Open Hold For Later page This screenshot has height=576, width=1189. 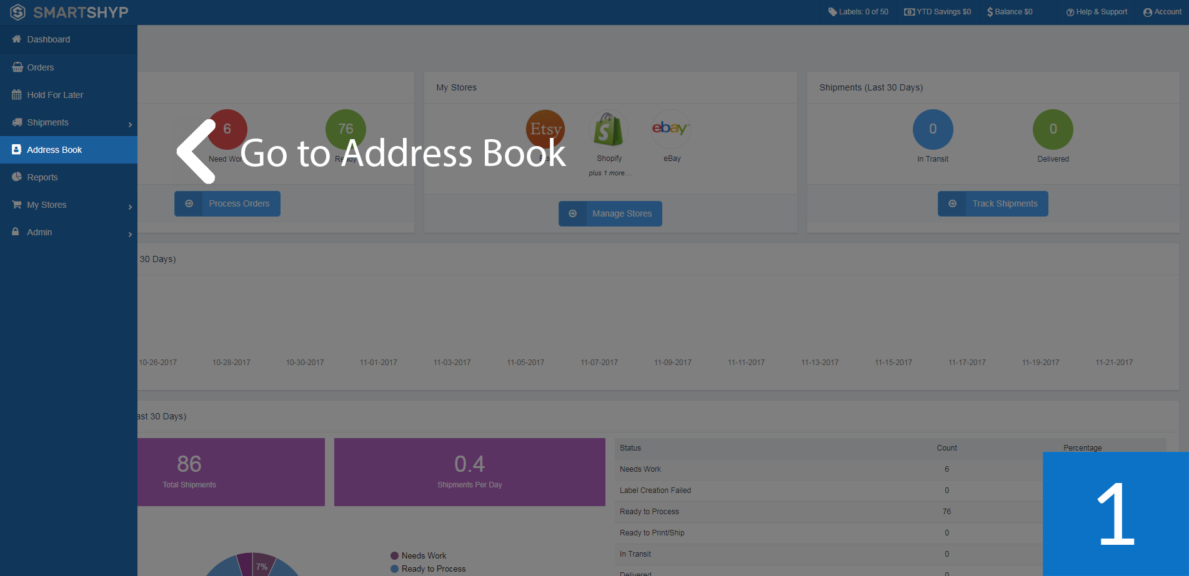click(69, 95)
